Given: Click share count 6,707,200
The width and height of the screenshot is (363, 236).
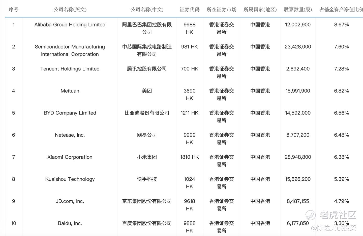Looking at the screenshot, I should click(298, 135).
